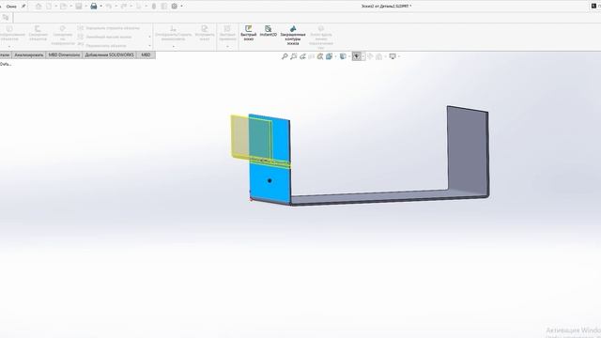Screen dimensions: 601x338
Task: Click the Previous View icon
Action: pos(302,56)
